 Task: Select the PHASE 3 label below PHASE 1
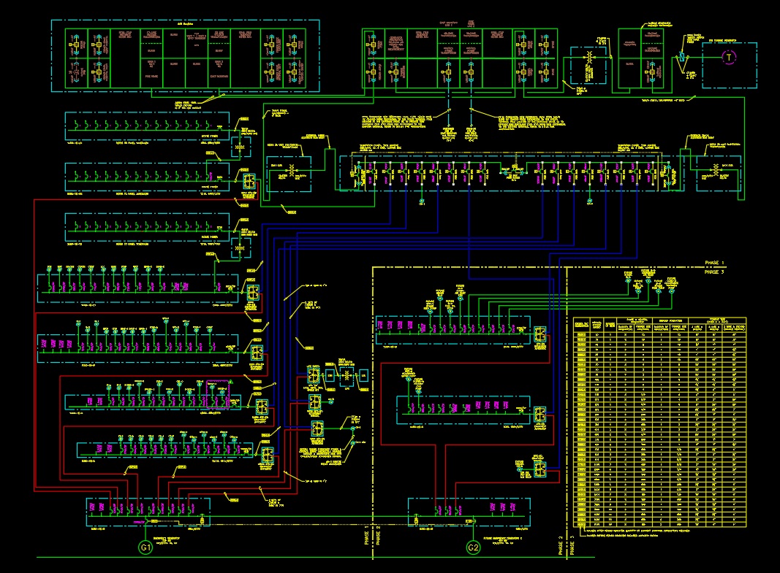714,272
